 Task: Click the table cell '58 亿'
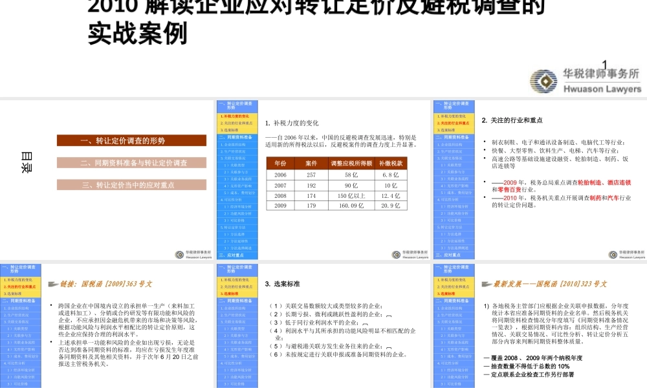coord(351,175)
